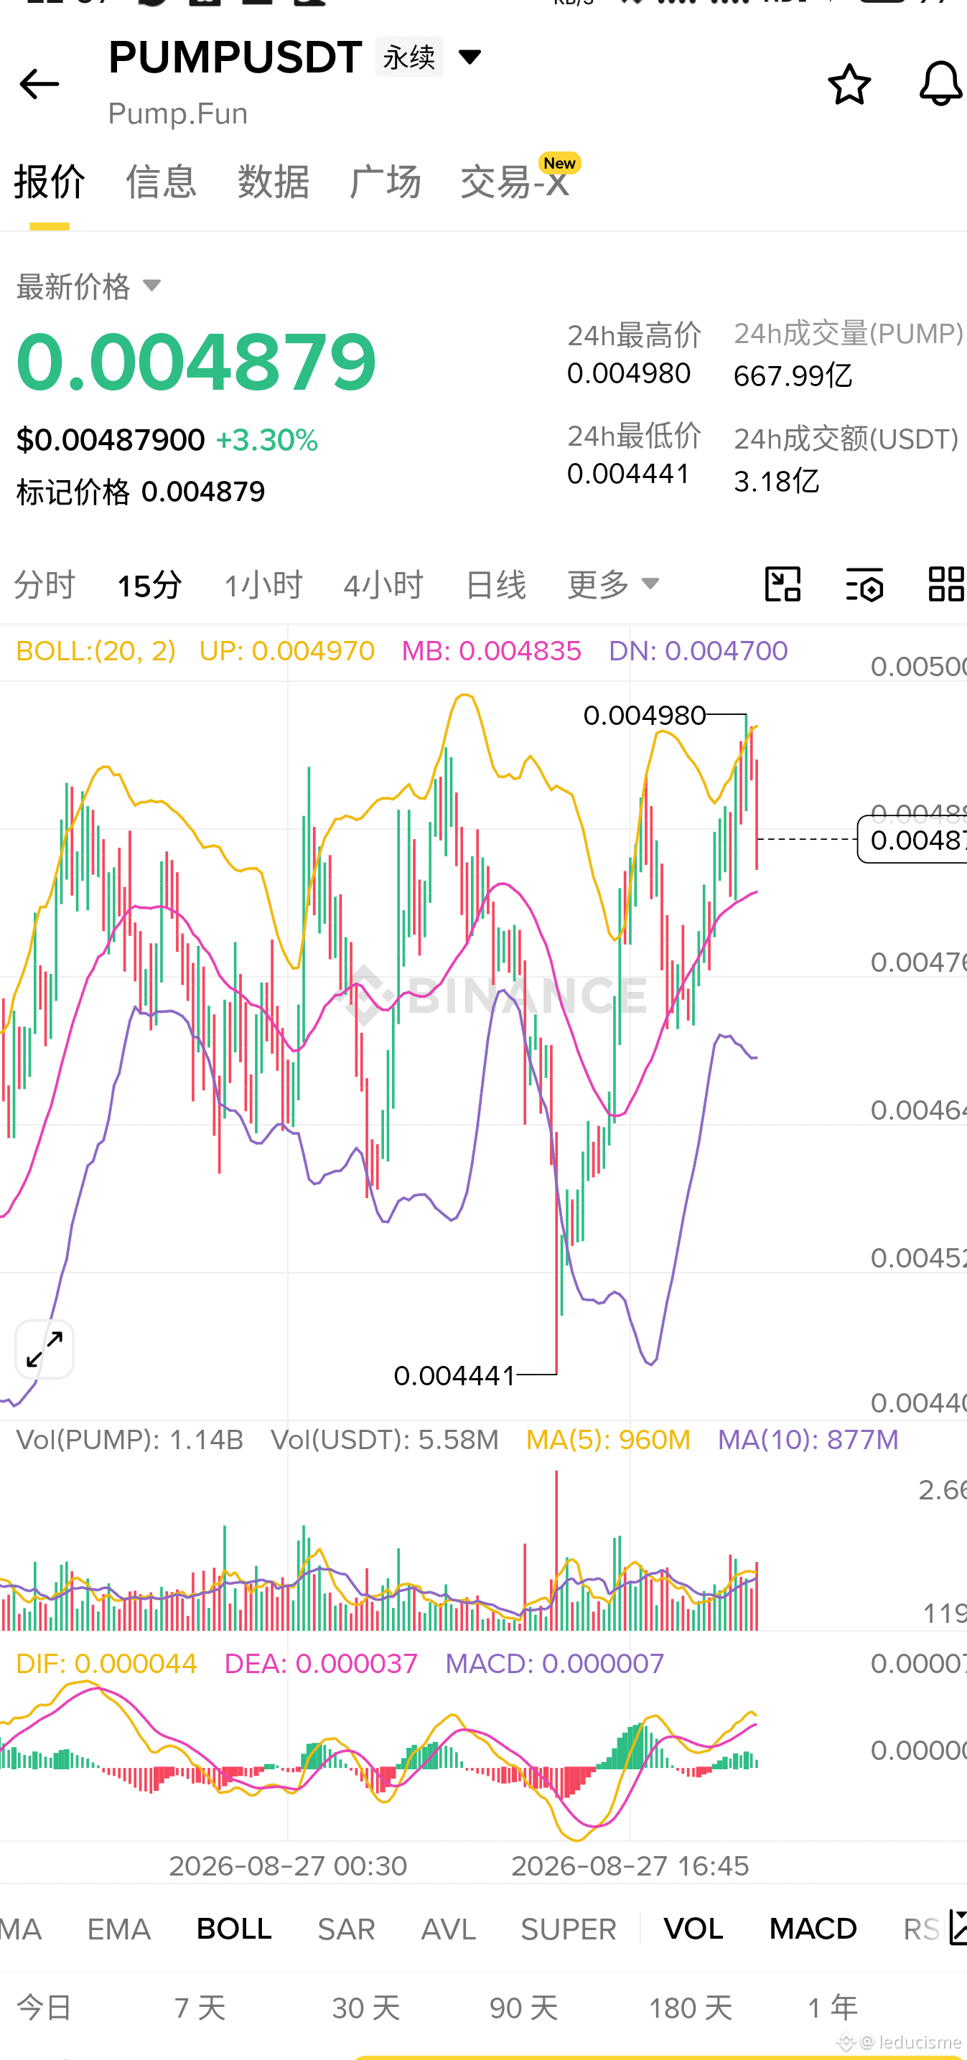Image resolution: width=967 pixels, height=2060 pixels.
Task: Open trading pair selector dropdown arrow
Action: tap(470, 57)
